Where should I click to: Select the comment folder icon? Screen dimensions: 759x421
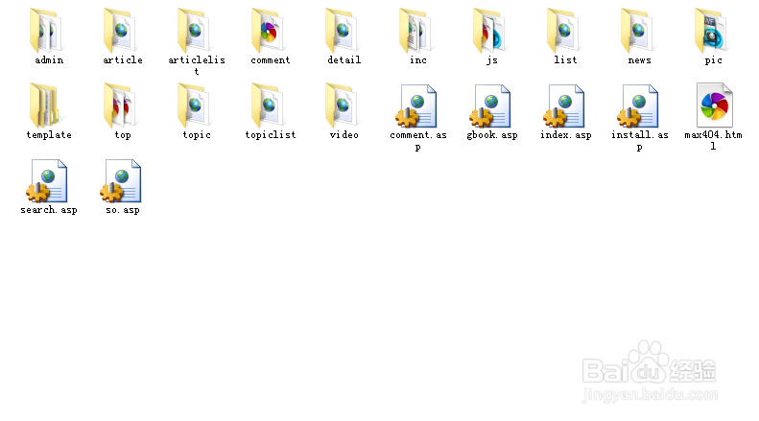(x=269, y=31)
